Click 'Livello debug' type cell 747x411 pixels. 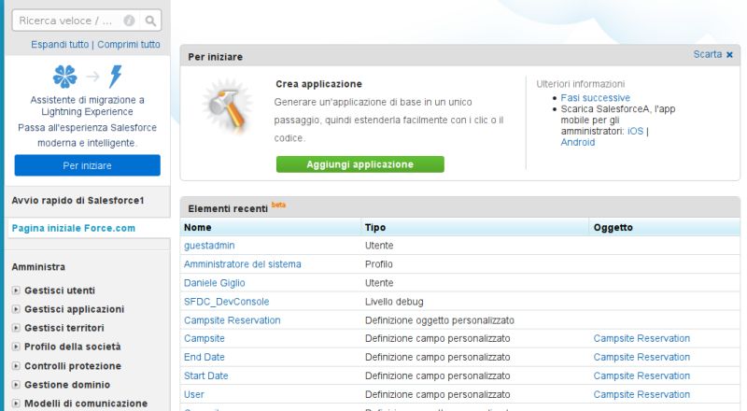394,302
